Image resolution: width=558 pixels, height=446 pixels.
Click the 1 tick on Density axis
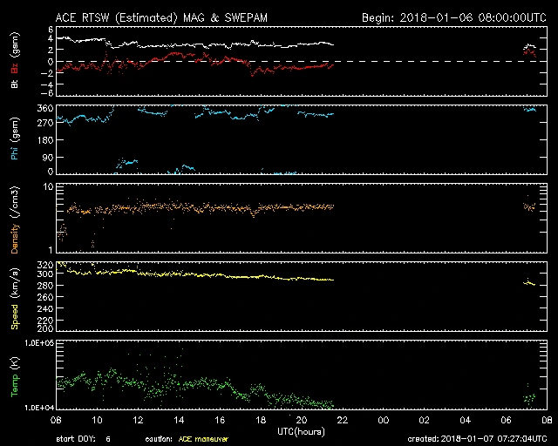(51, 250)
